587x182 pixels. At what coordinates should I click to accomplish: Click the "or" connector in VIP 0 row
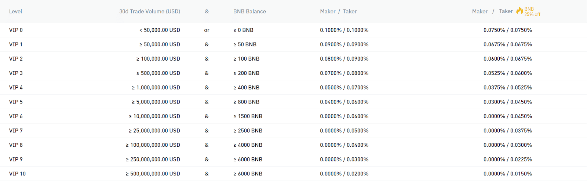click(207, 30)
